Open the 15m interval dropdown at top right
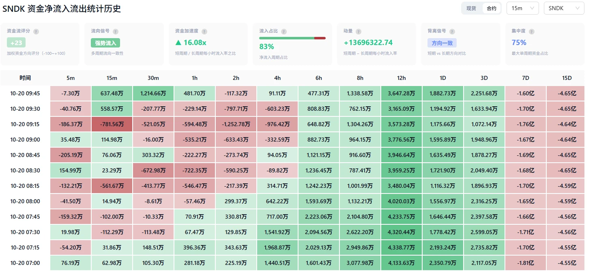597x271 pixels. (x=522, y=8)
